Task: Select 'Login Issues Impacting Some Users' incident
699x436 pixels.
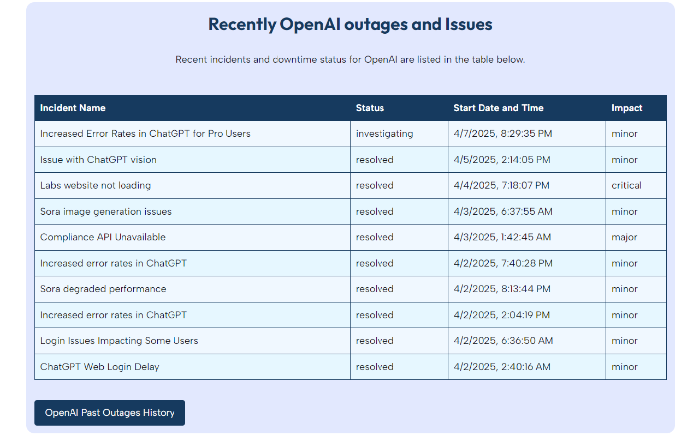Action: (x=119, y=341)
